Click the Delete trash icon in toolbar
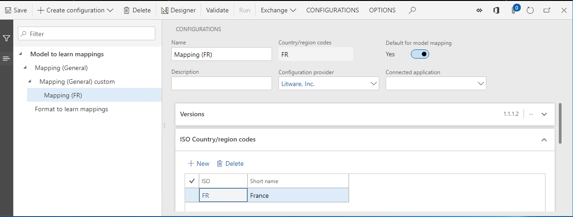This screenshot has width=573, height=217. [x=126, y=10]
